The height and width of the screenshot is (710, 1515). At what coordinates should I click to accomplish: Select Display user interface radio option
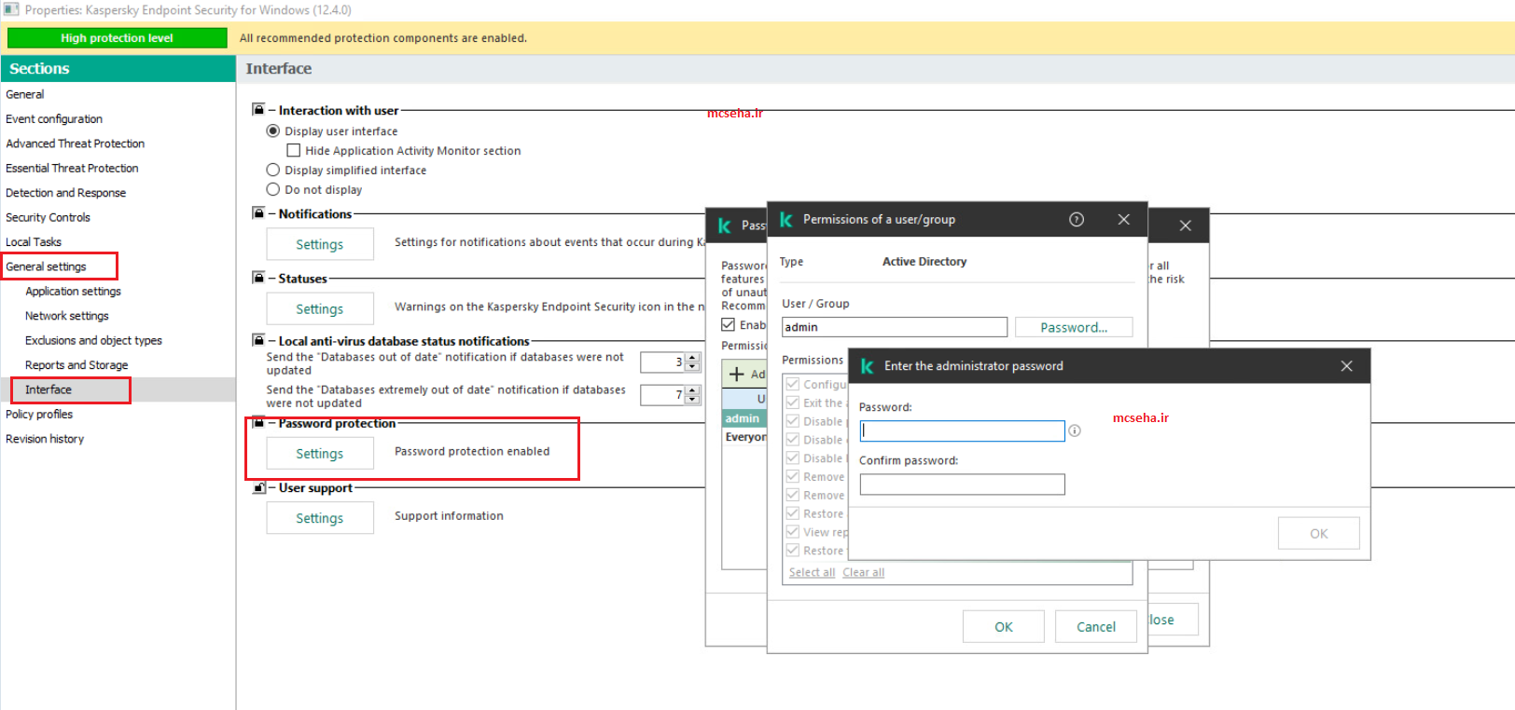(273, 131)
